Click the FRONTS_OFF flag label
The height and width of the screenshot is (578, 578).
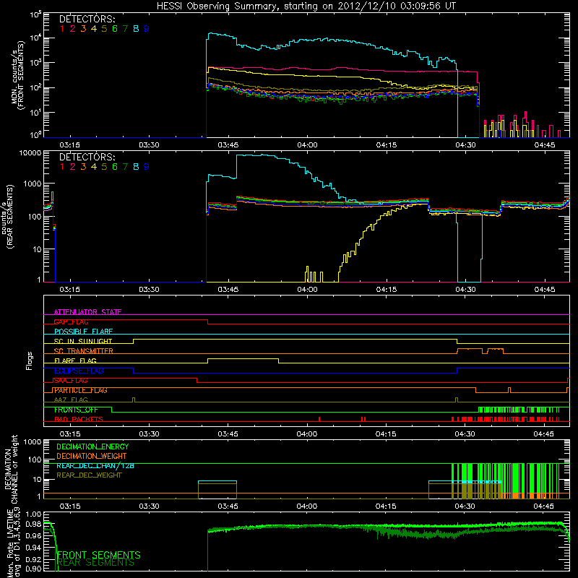76,410
